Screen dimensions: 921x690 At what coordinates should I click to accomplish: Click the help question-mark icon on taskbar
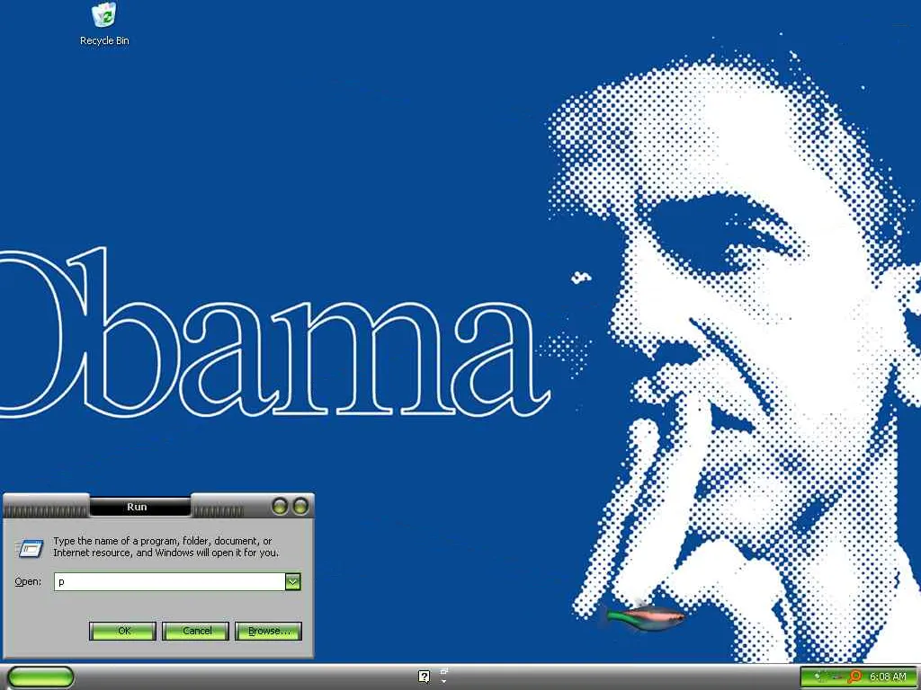point(425,677)
